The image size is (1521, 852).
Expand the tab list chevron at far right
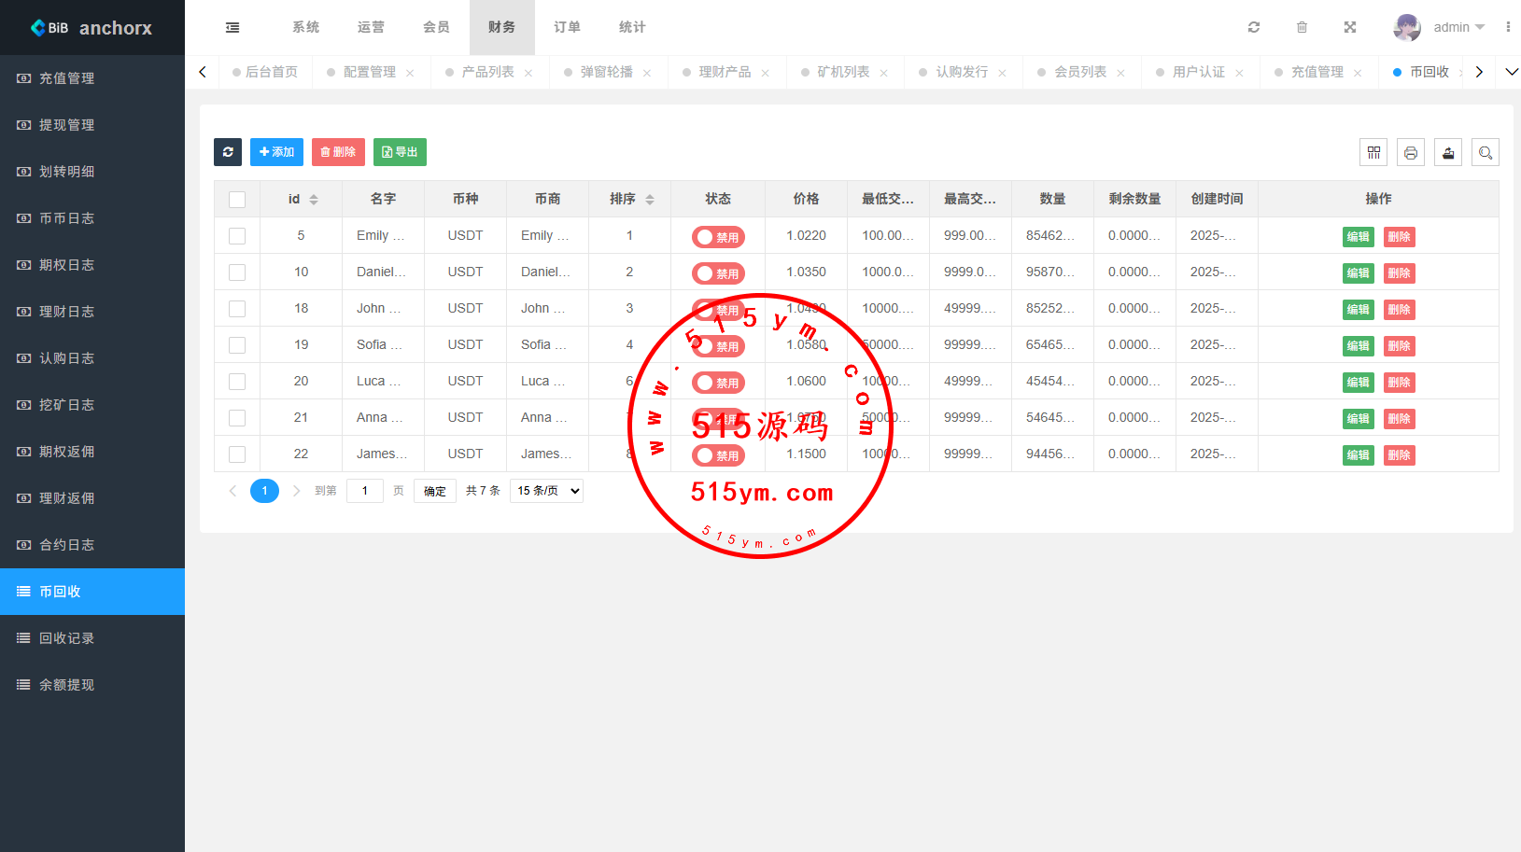[x=1511, y=72]
